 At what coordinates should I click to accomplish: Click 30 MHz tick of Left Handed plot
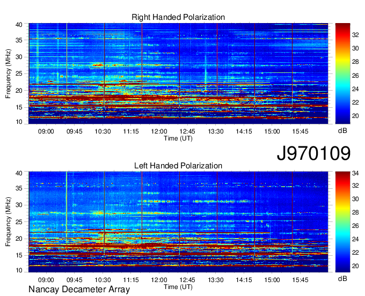(19, 205)
